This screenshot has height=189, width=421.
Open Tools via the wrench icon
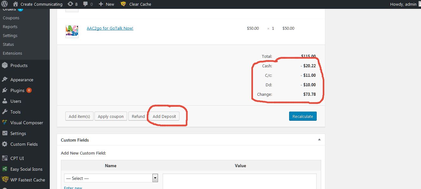point(4,112)
